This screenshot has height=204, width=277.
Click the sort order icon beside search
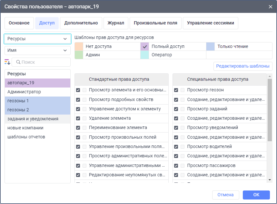pos(7,62)
